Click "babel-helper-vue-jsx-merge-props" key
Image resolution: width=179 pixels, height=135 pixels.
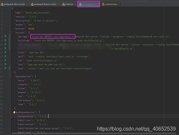point(38,129)
